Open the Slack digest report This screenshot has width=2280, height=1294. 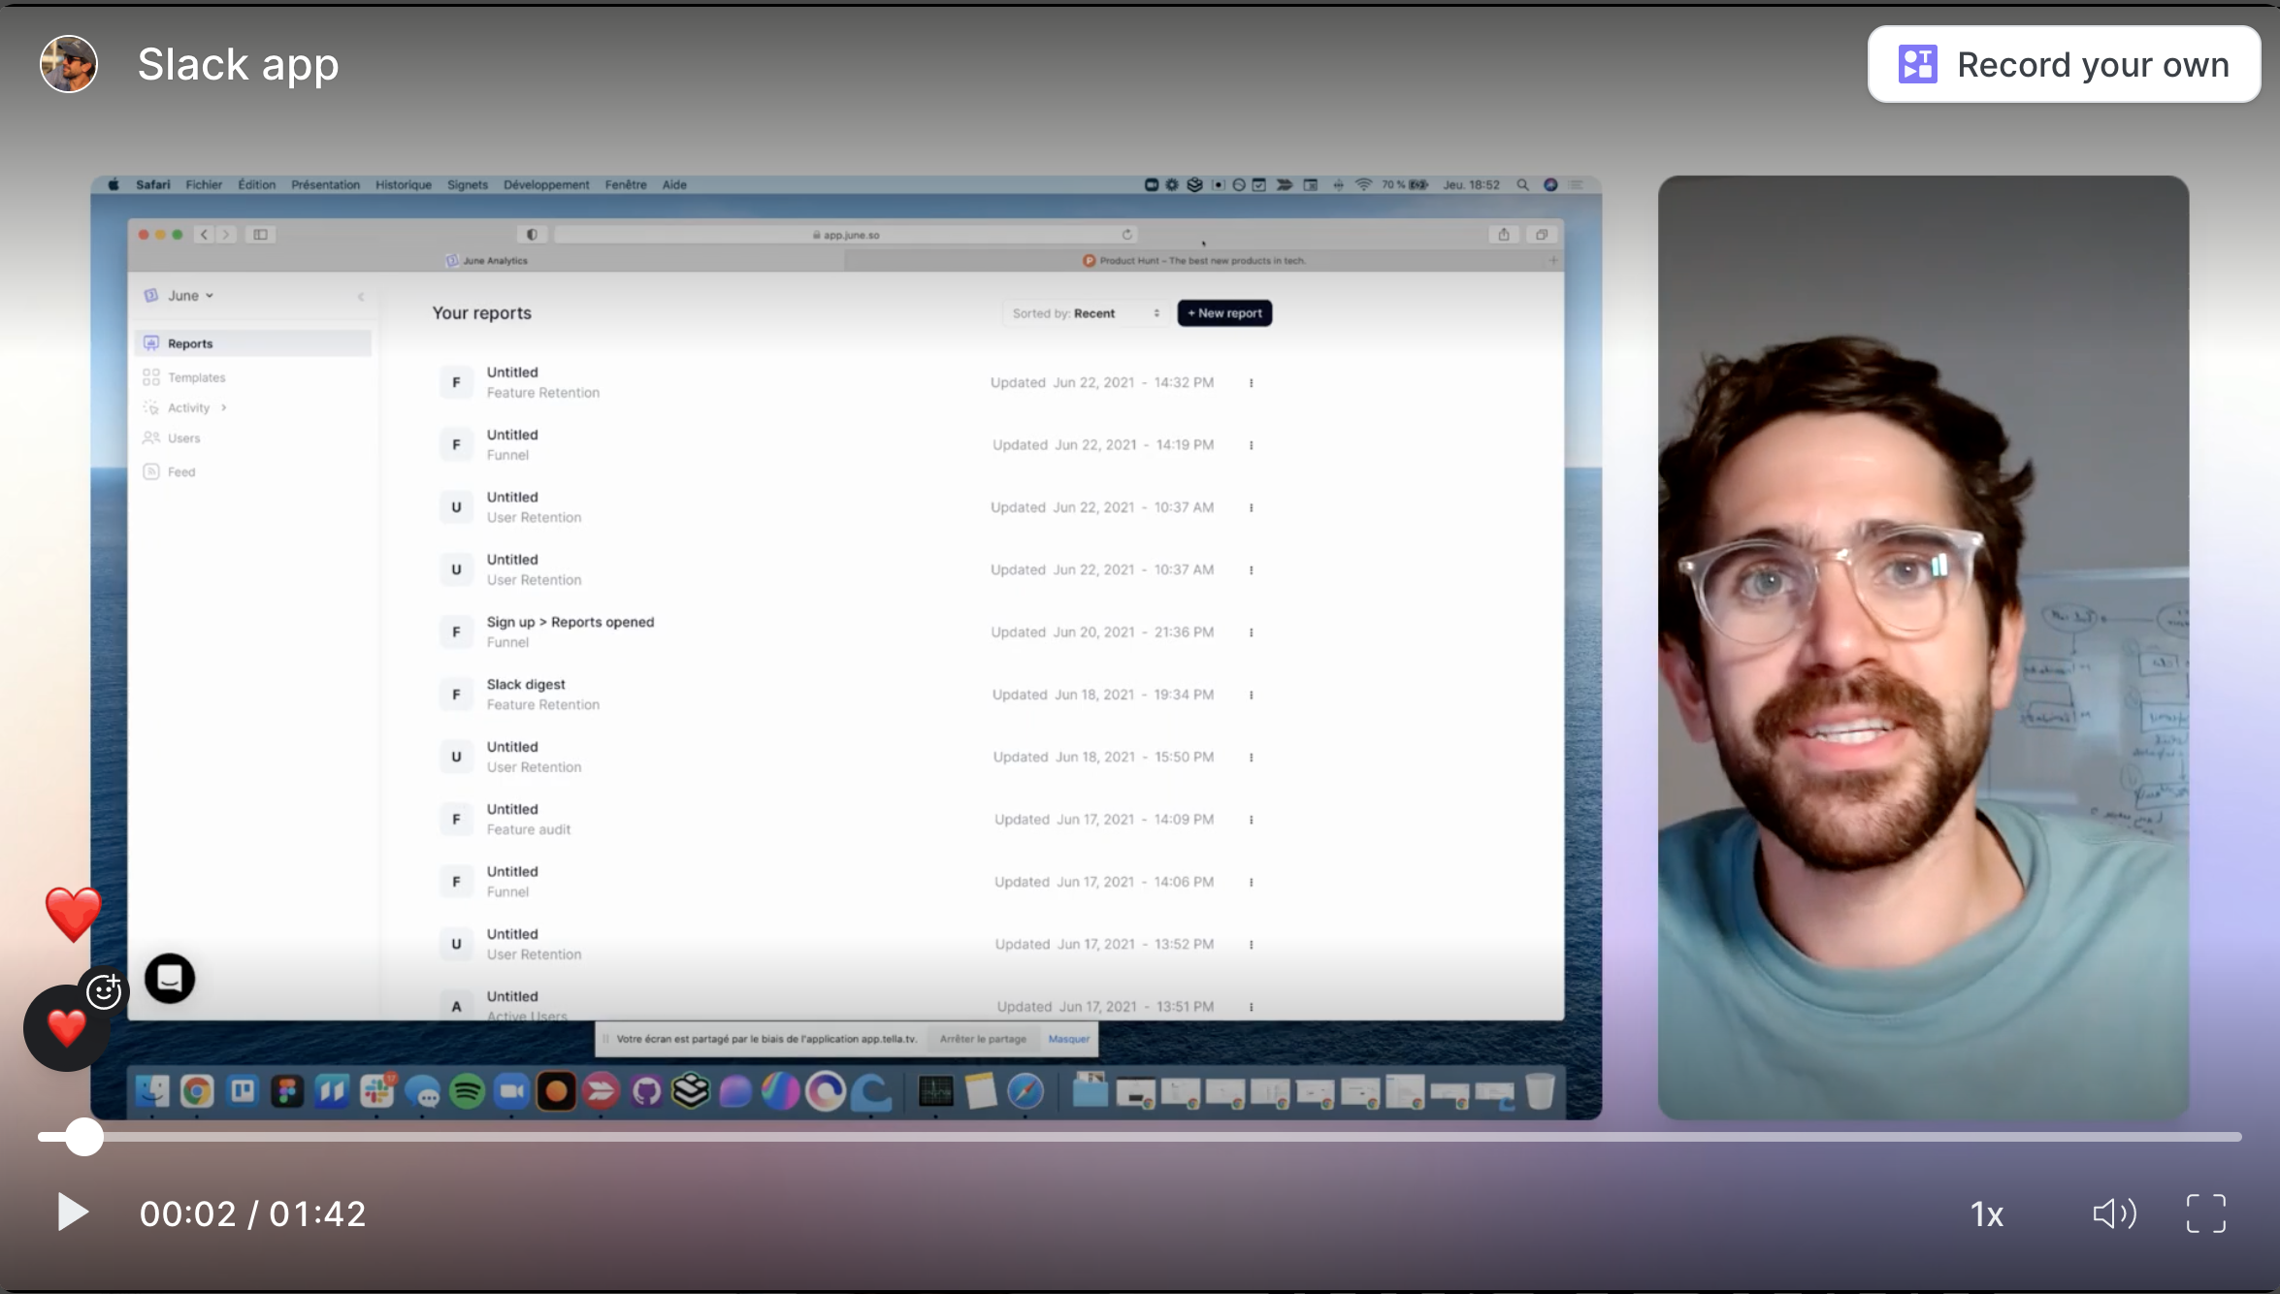tap(526, 685)
